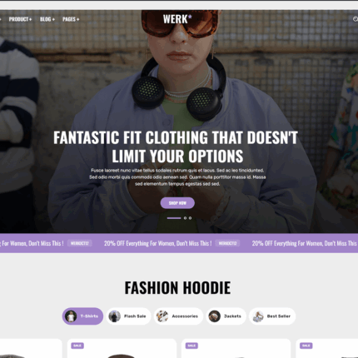This screenshot has width=358, height=358.
Task: Open the PRODUCT + menu
Action: tap(20, 19)
